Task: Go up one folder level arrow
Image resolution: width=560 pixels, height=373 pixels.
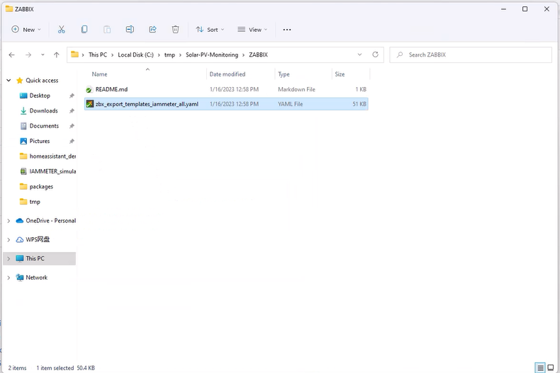Action: point(57,54)
